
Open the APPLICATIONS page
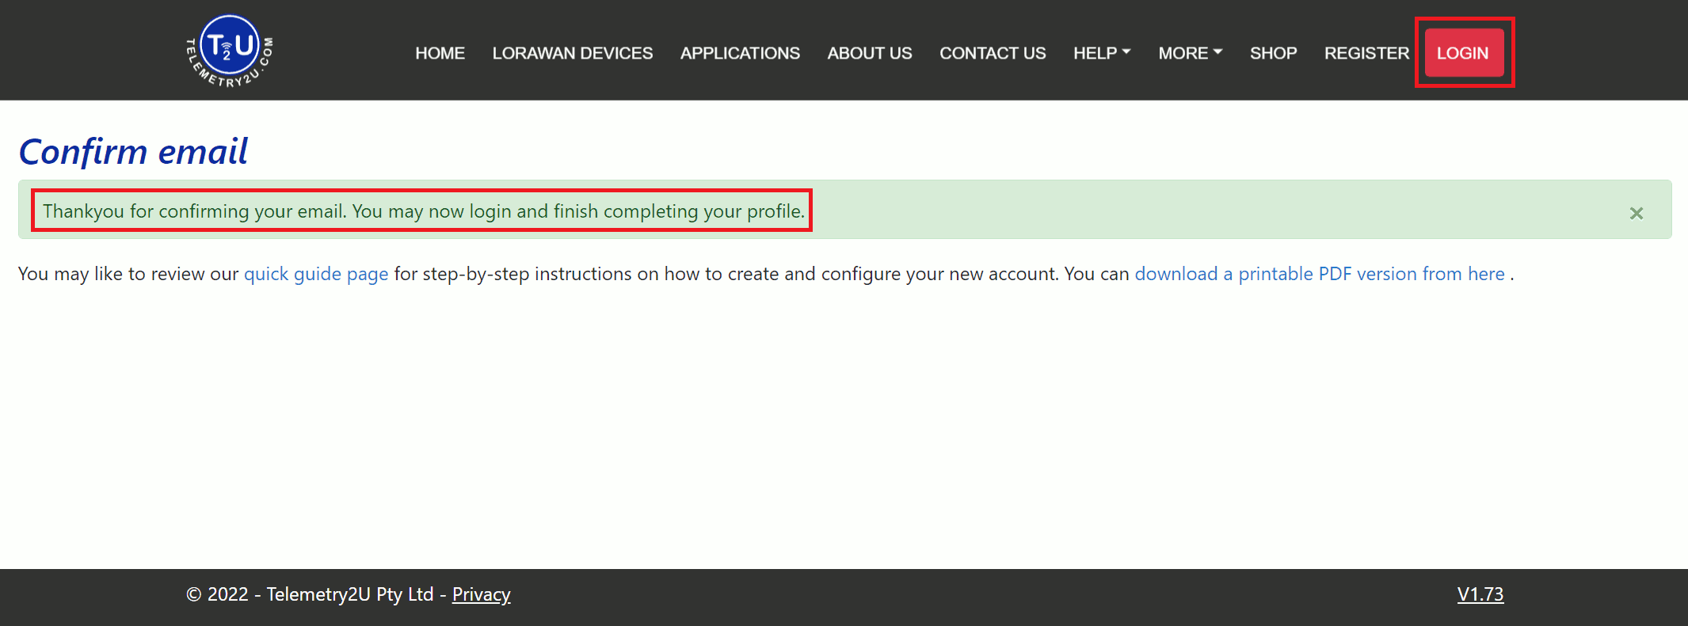click(740, 53)
